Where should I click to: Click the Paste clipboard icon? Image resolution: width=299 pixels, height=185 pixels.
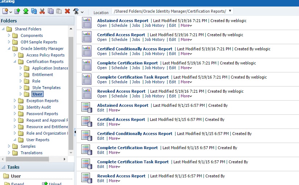click(59, 11)
